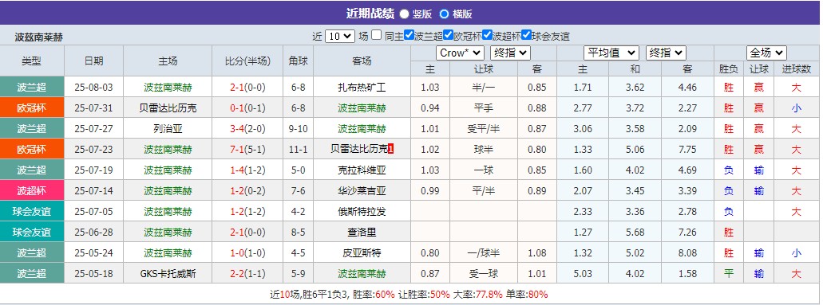Click the 小 goals result in the 25-07-31 row

click(x=796, y=108)
